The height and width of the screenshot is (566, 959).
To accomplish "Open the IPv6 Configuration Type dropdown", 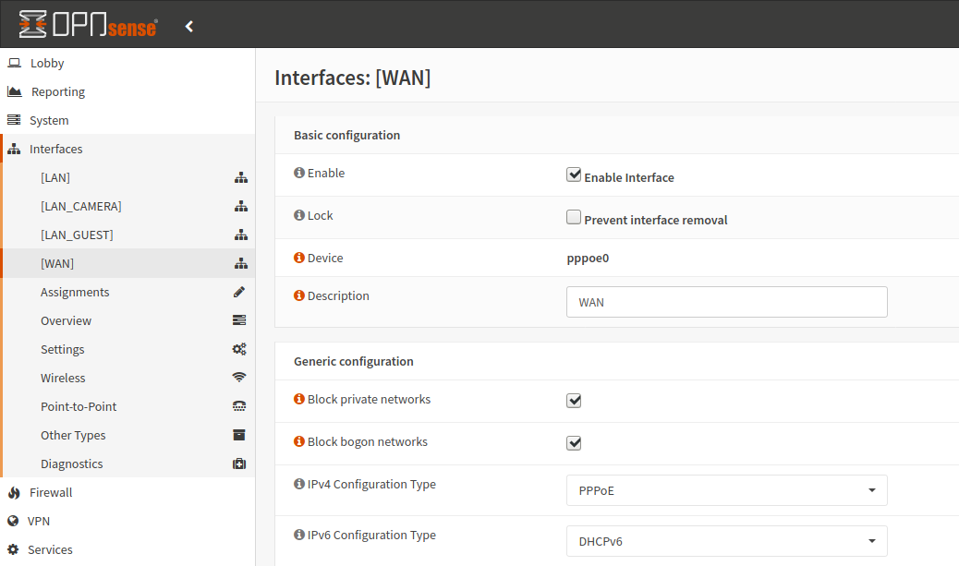I will click(x=726, y=541).
